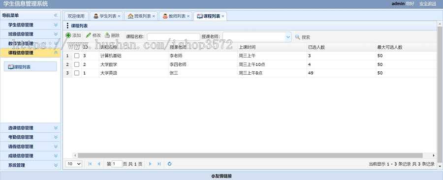
Task: Expand 请假信息管理 menu section
Action: pyautogui.click(x=56, y=147)
